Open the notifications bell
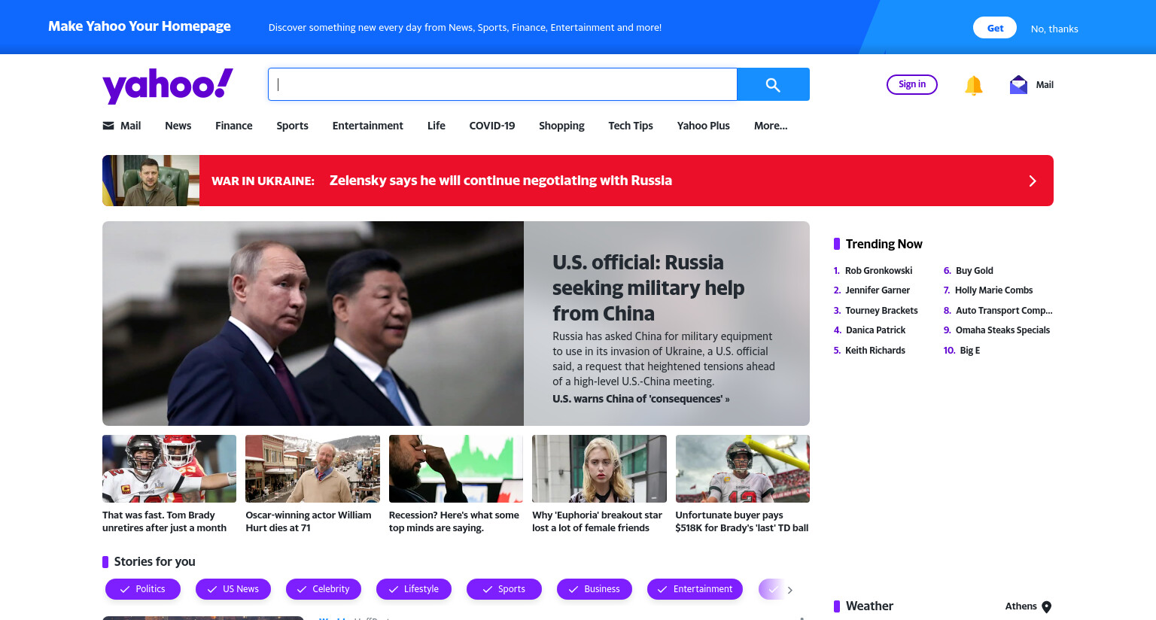The width and height of the screenshot is (1156, 620). (x=973, y=85)
